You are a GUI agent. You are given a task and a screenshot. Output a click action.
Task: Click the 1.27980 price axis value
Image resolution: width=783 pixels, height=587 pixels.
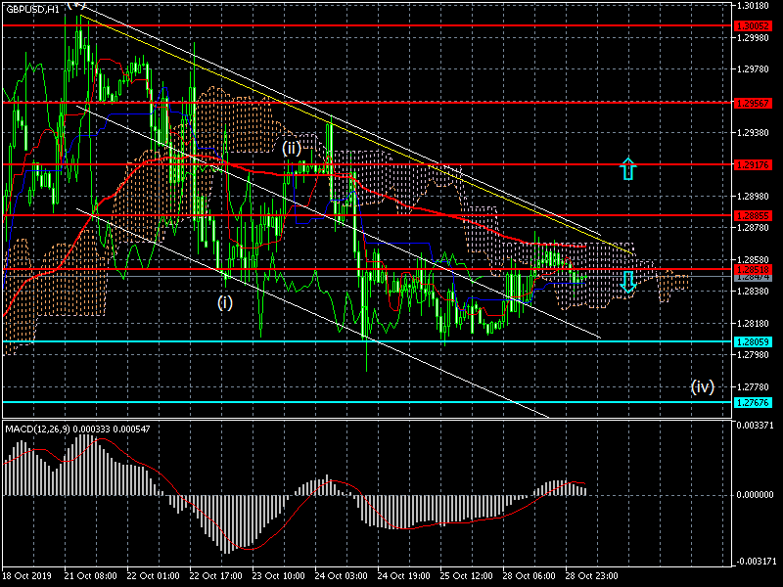click(x=753, y=354)
